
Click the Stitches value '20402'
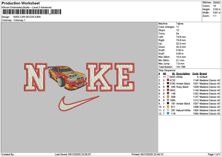tap(216, 3)
